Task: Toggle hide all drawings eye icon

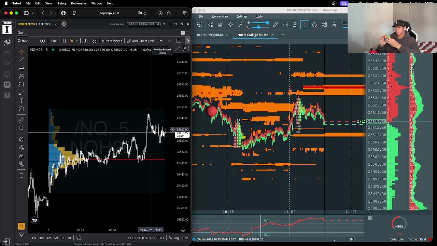Action: (x=22, y=164)
